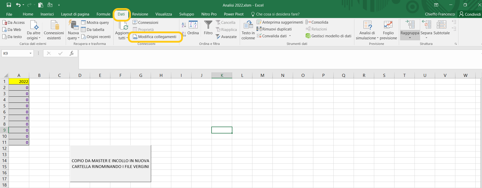
Task: Import data Da Web
Action: pyautogui.click(x=12, y=30)
